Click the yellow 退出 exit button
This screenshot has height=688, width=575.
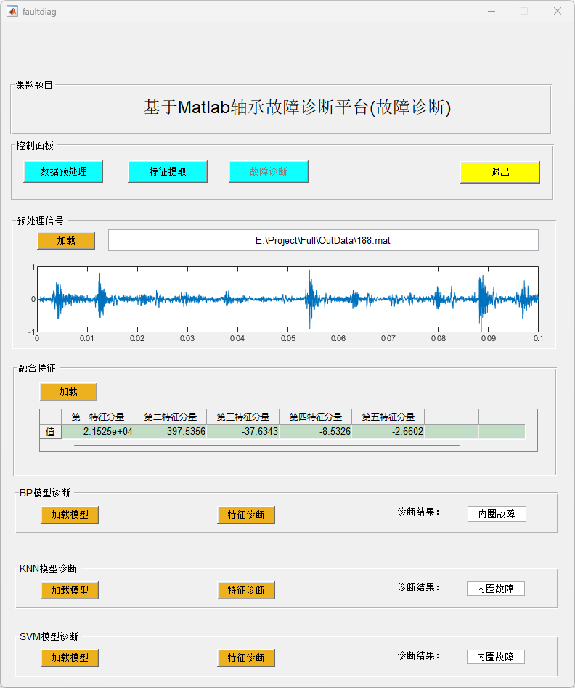pos(500,172)
